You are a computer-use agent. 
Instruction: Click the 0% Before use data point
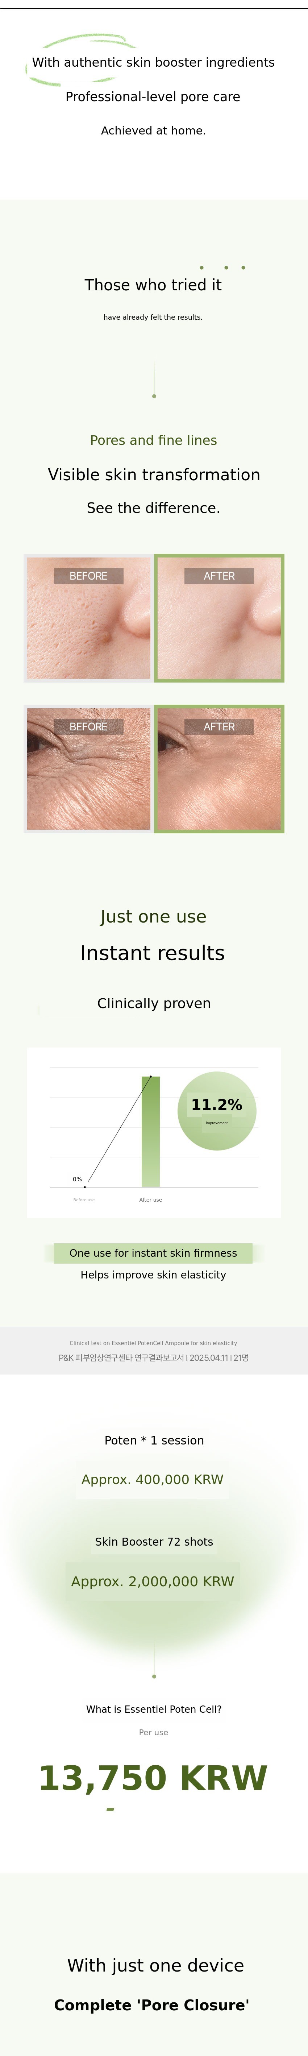[x=84, y=1187]
